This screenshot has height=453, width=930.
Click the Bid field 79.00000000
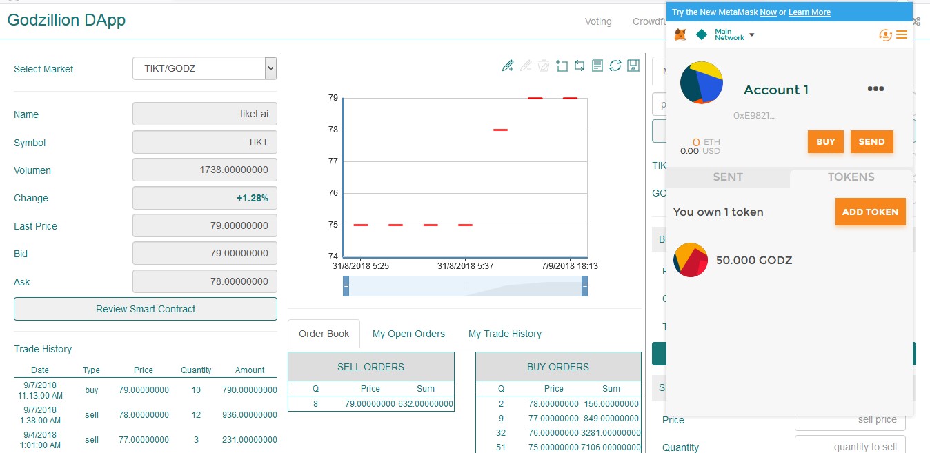click(205, 254)
